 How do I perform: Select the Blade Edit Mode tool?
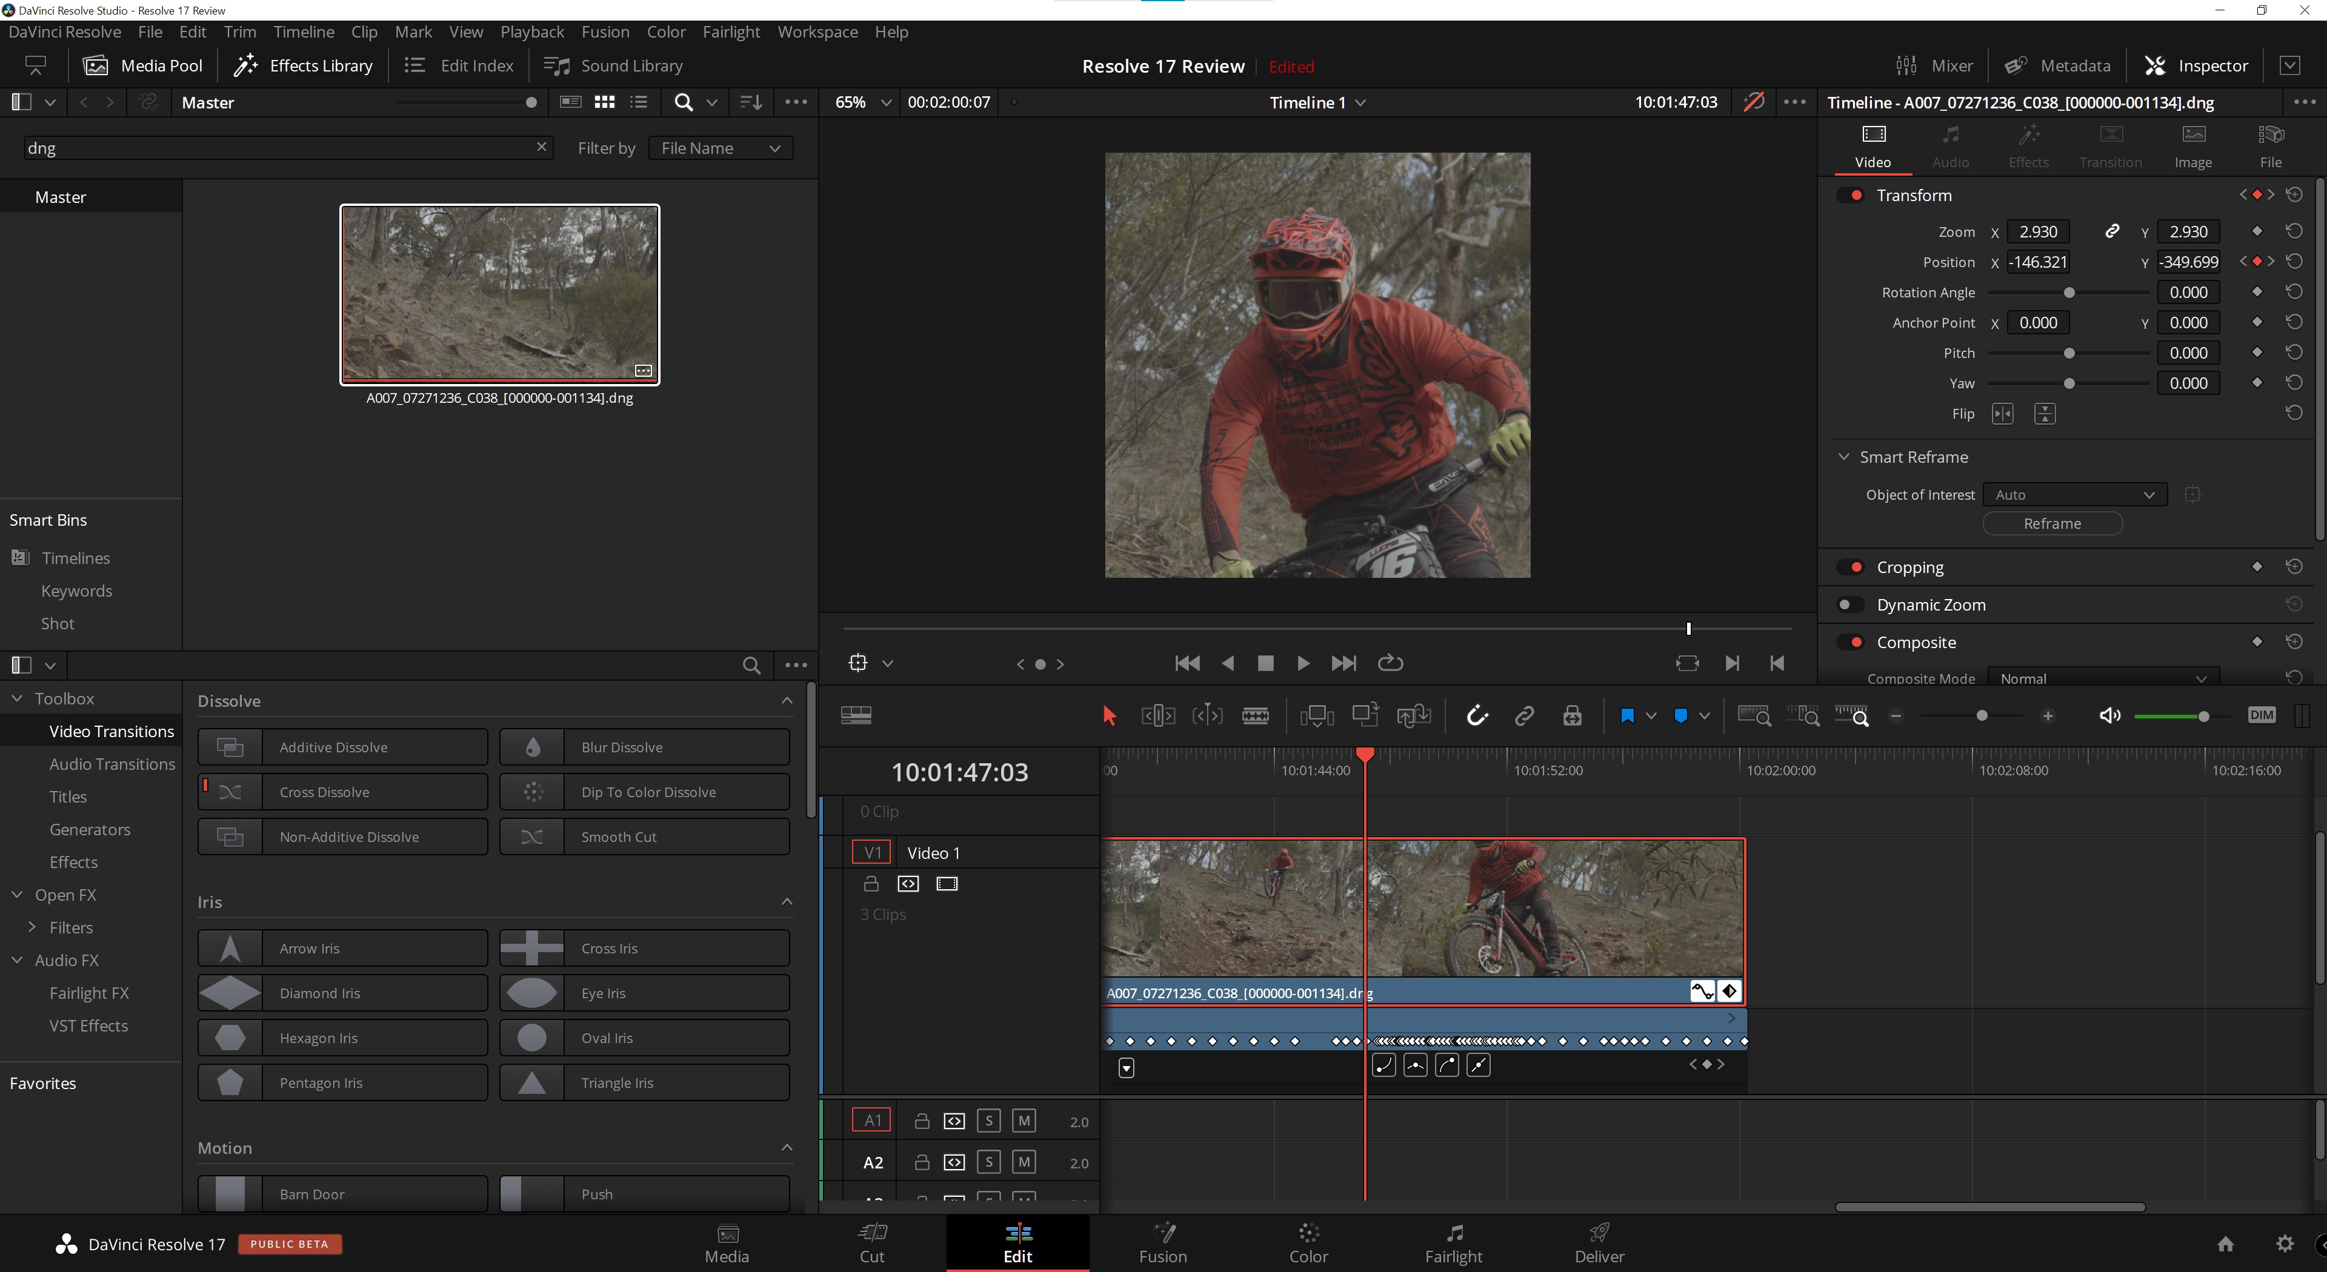point(1256,716)
